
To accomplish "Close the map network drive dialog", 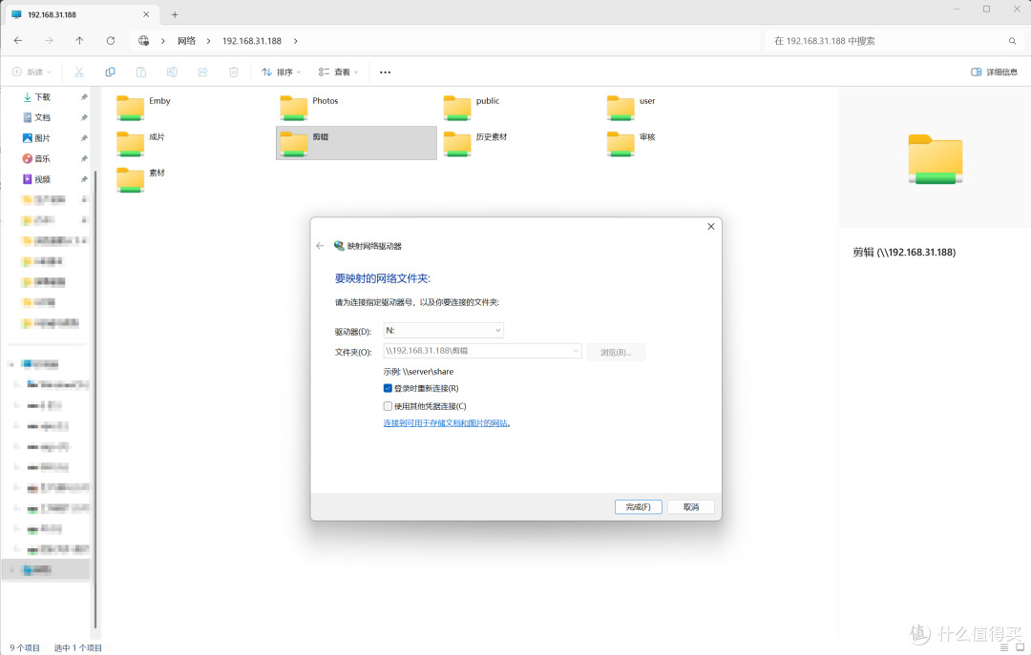I will coord(711,227).
